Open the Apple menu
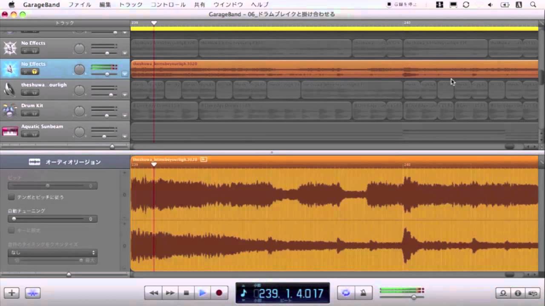This screenshot has width=545, height=306. click(x=11, y=5)
